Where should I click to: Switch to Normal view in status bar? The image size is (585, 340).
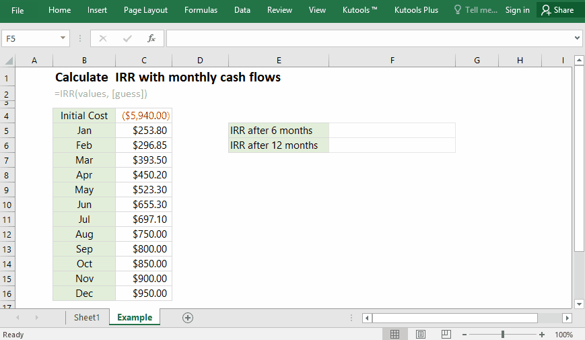click(x=395, y=335)
